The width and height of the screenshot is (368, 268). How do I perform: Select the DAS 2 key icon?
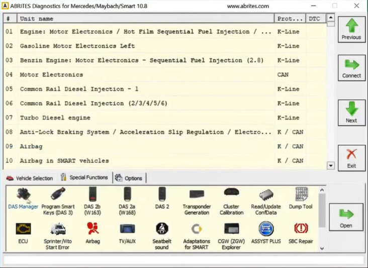pos(162,199)
